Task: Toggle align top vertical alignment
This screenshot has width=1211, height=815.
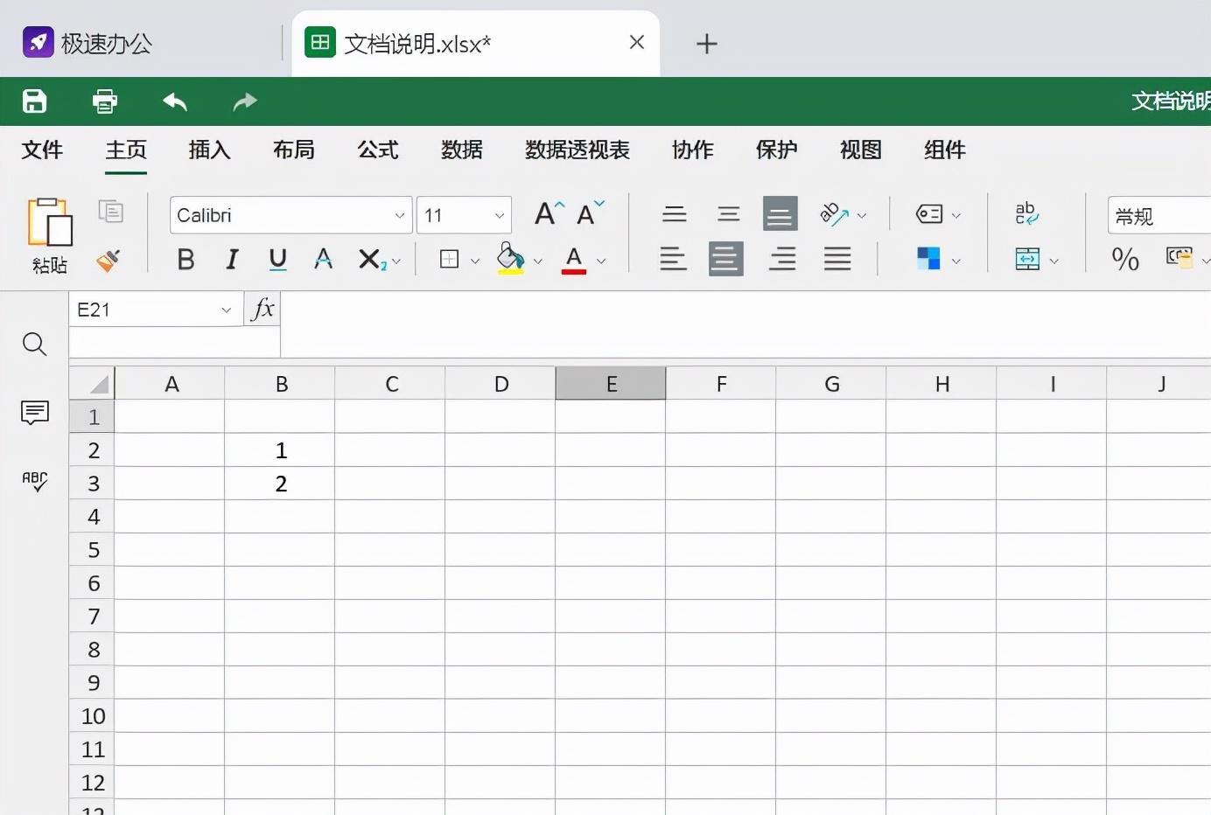Action: click(674, 213)
